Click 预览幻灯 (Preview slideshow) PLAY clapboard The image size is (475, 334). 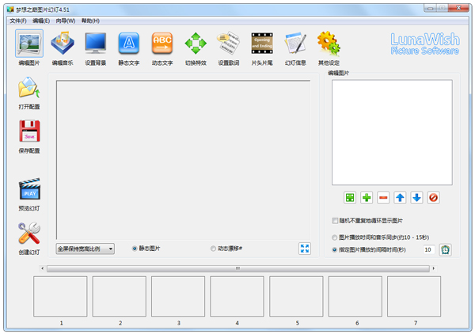(29, 188)
